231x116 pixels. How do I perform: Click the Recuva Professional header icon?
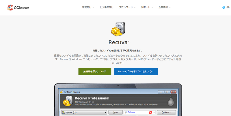68,101
